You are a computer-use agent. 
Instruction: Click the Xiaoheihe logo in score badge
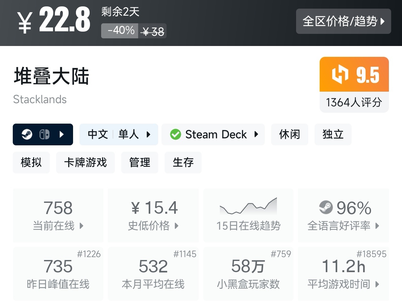coord(340,74)
